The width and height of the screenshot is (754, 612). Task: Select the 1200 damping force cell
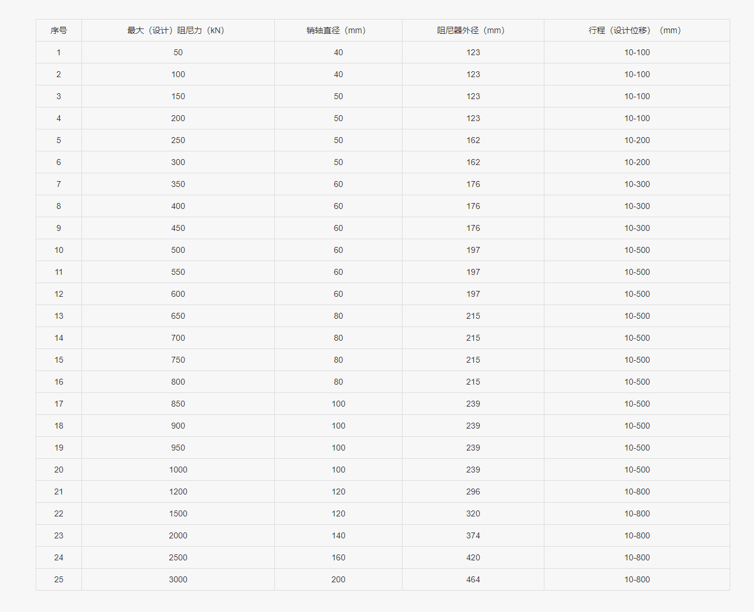[178, 491]
